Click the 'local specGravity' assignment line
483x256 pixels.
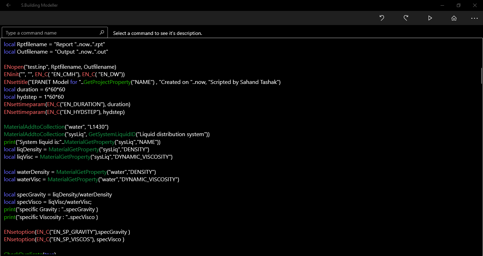(58, 194)
